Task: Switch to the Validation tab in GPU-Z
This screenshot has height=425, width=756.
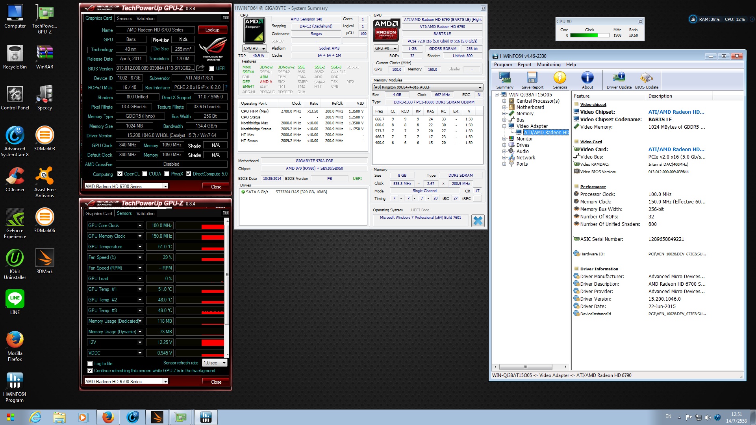Action: [145, 18]
